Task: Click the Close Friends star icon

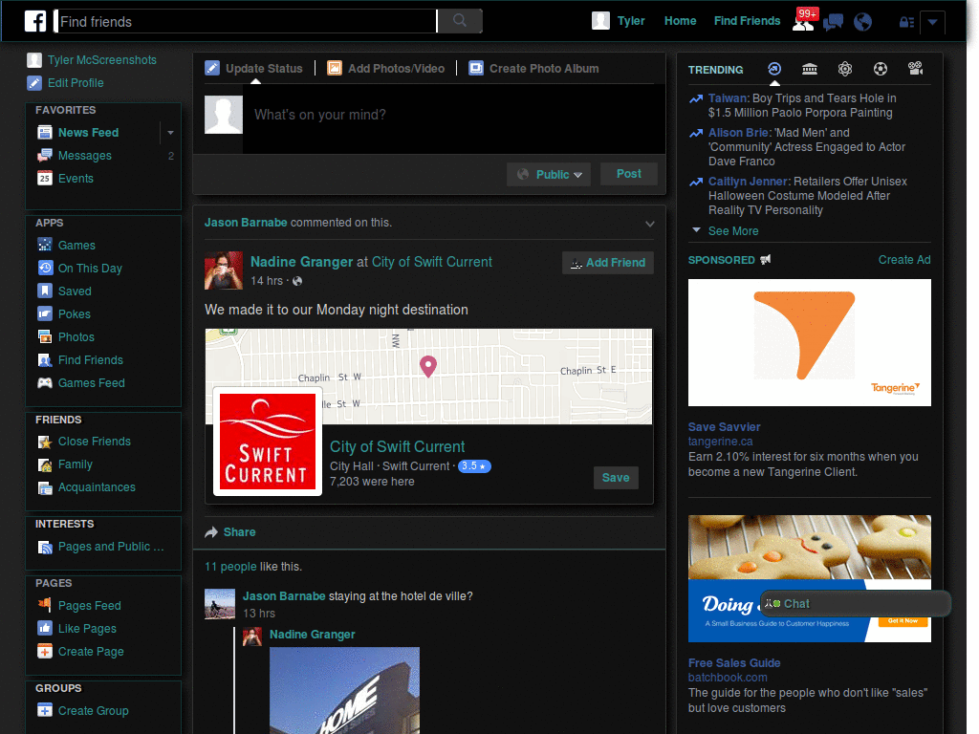Action: pyautogui.click(x=45, y=442)
